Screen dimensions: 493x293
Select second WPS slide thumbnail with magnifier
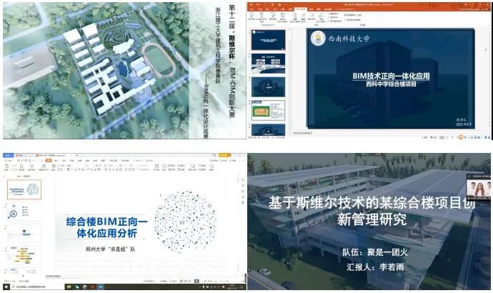point(24,212)
